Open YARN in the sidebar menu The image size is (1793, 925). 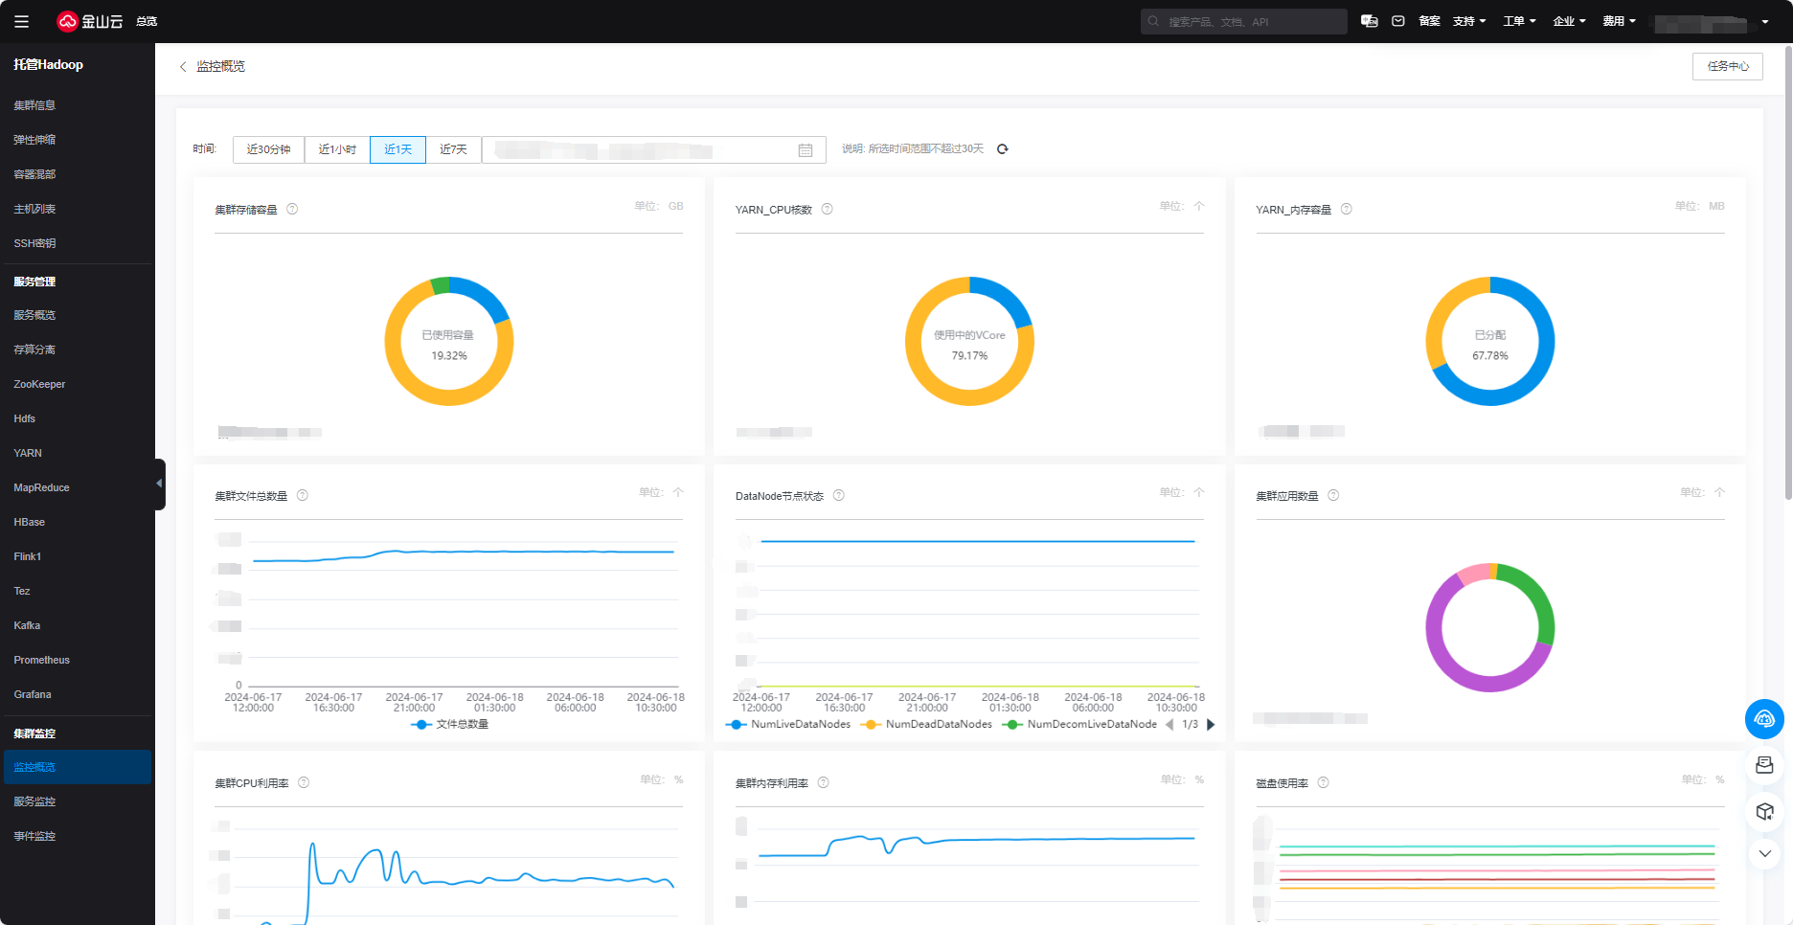(x=28, y=453)
